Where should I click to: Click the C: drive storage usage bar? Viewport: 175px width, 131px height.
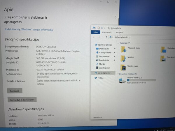[141, 80]
